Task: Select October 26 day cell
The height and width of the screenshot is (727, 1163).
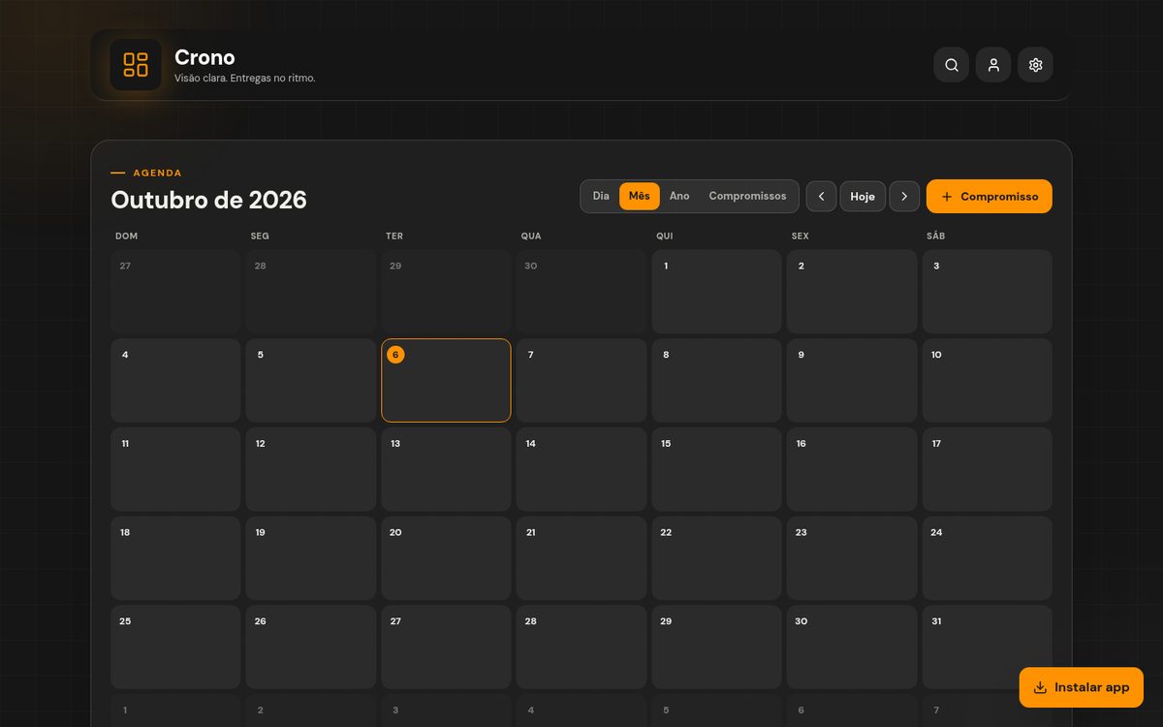Action: 311,647
